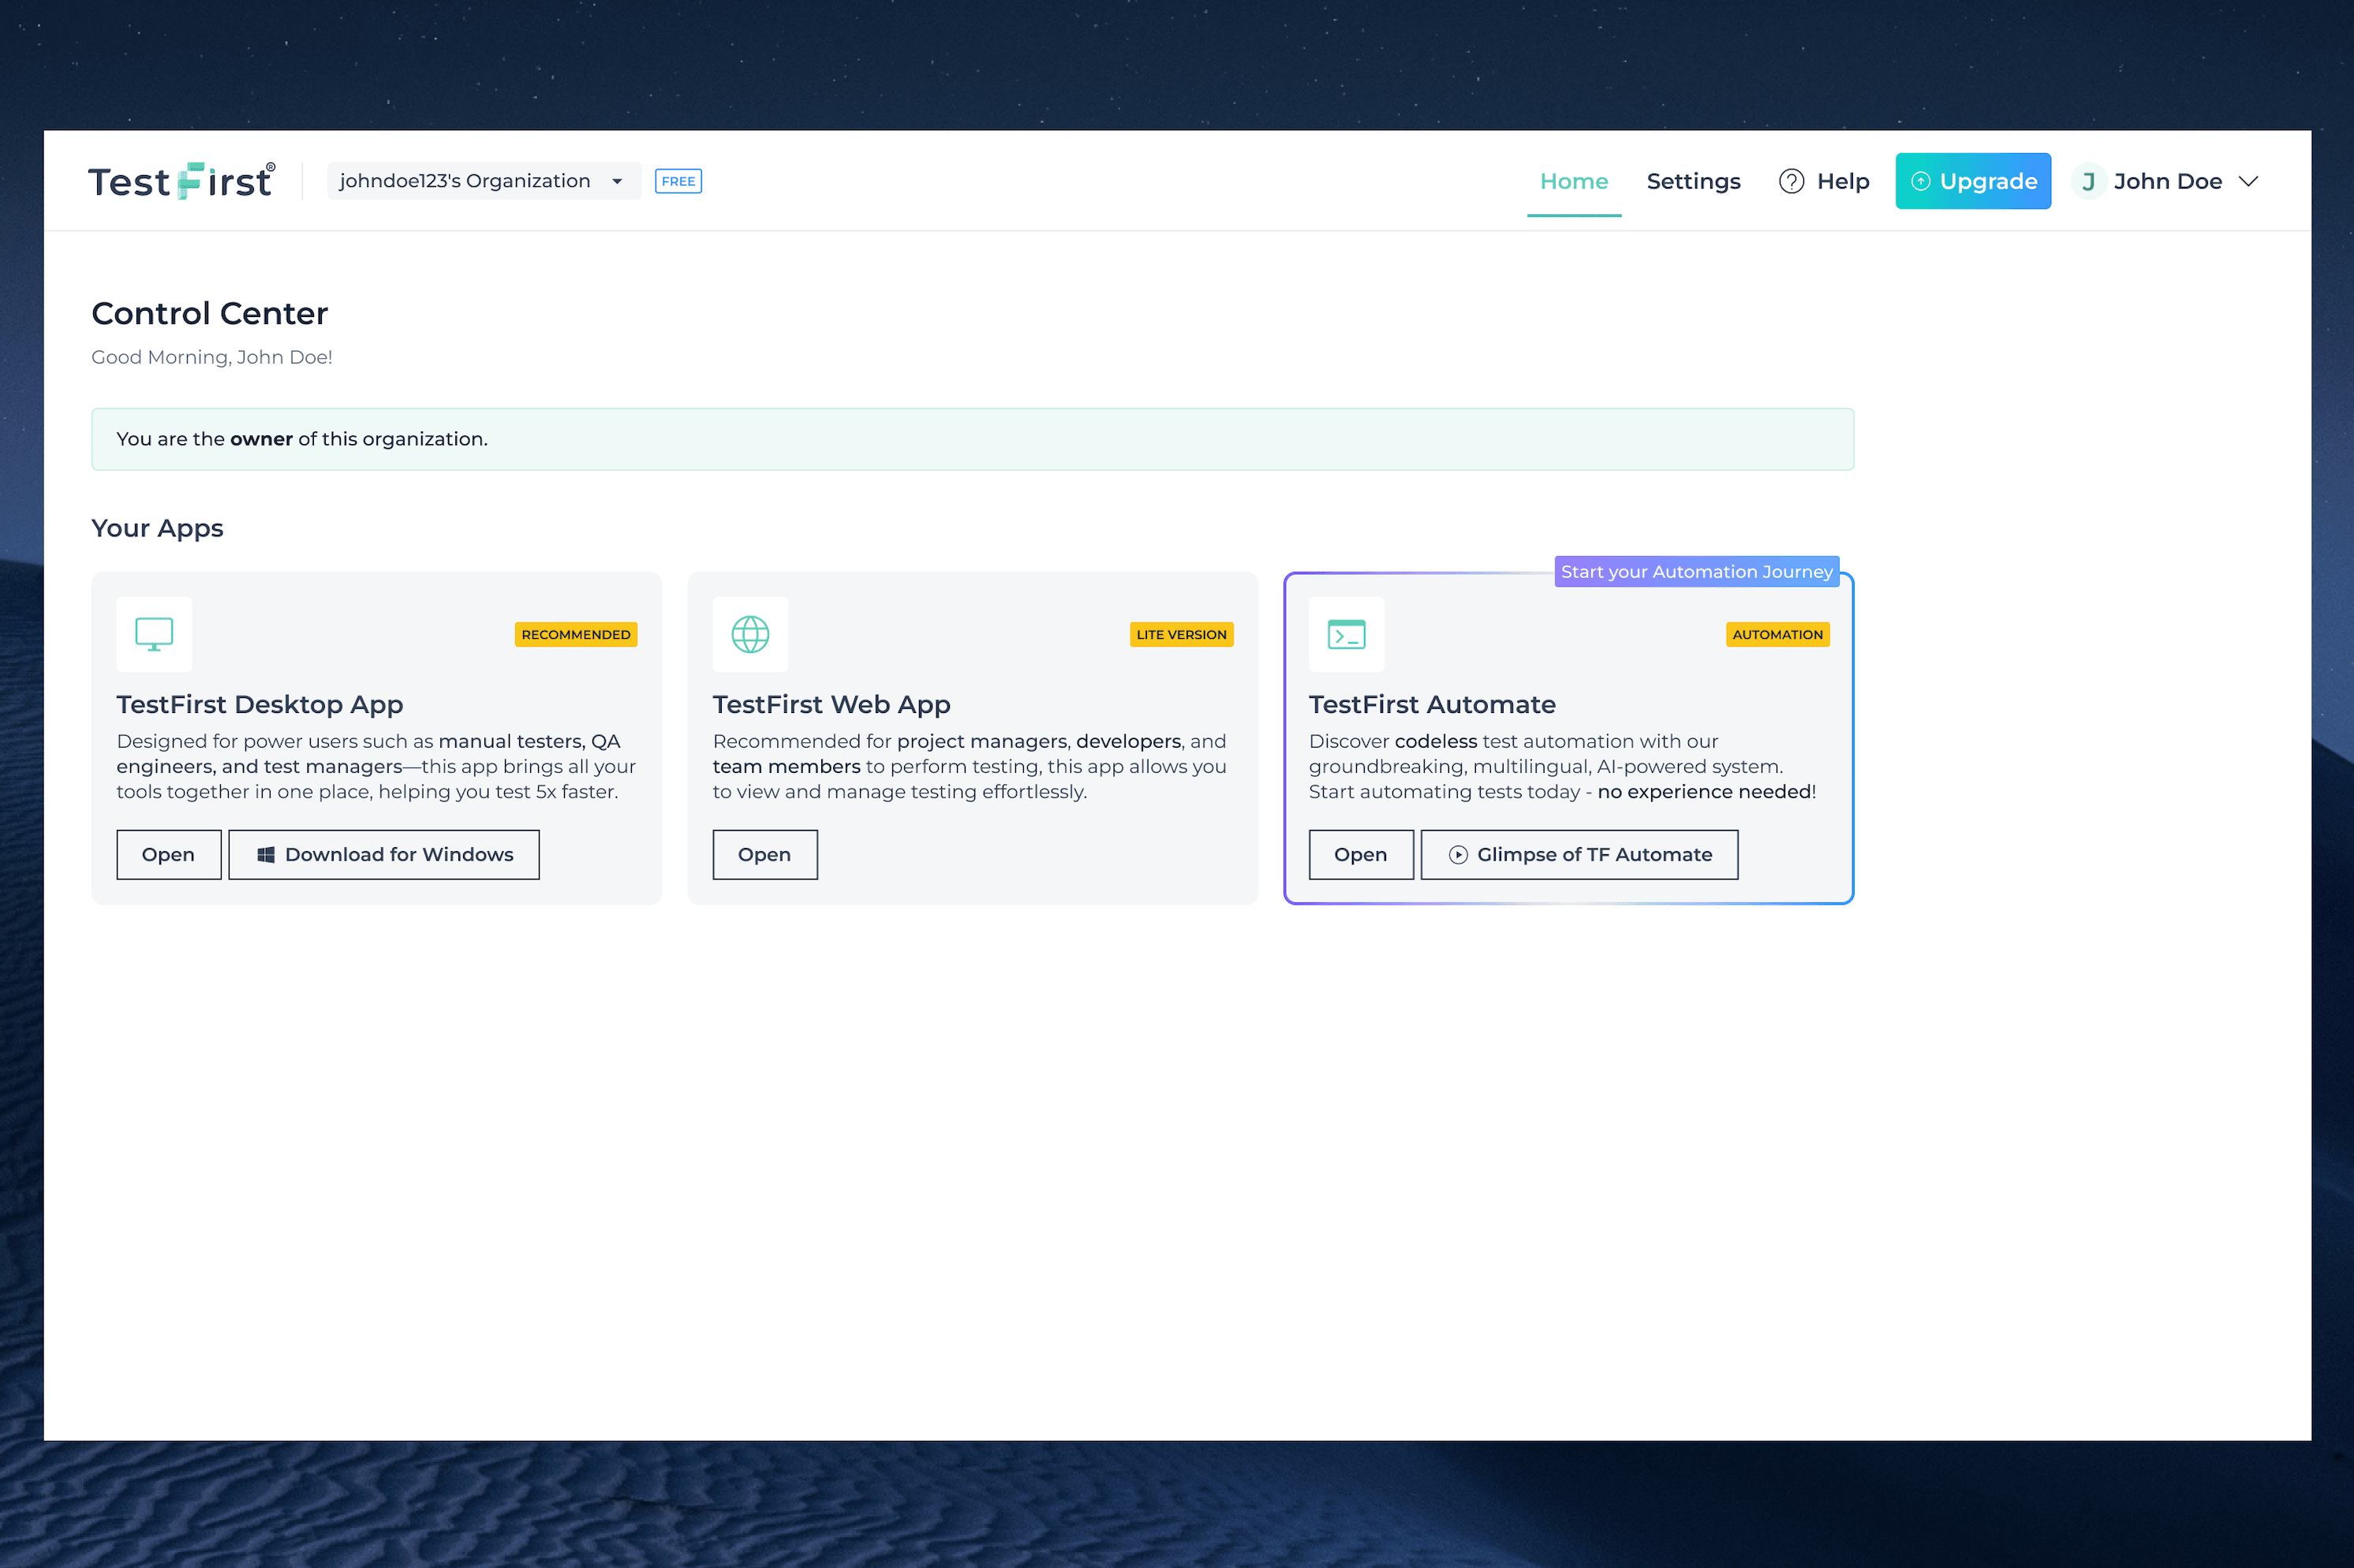Open the TestFirst Web App

pyautogui.click(x=764, y=854)
